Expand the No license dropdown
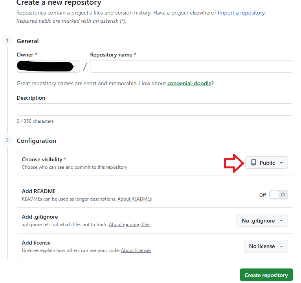The image size is (301, 283). (x=266, y=246)
